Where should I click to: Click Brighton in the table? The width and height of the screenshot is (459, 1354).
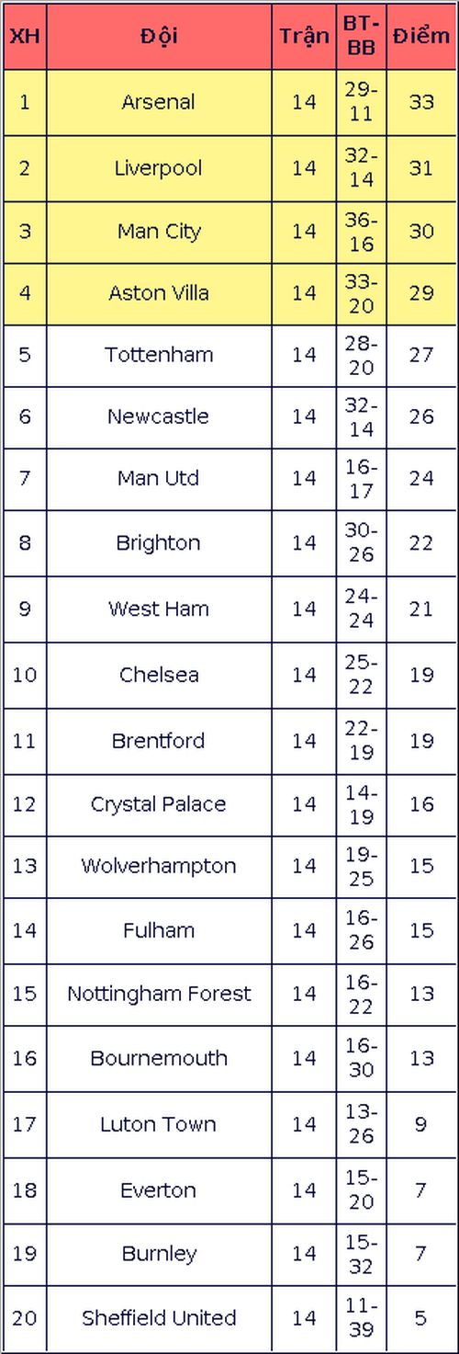[x=158, y=543]
